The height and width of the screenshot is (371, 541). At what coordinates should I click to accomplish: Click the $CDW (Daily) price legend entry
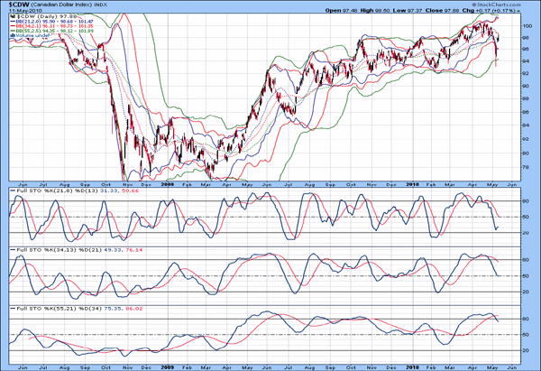41,16
